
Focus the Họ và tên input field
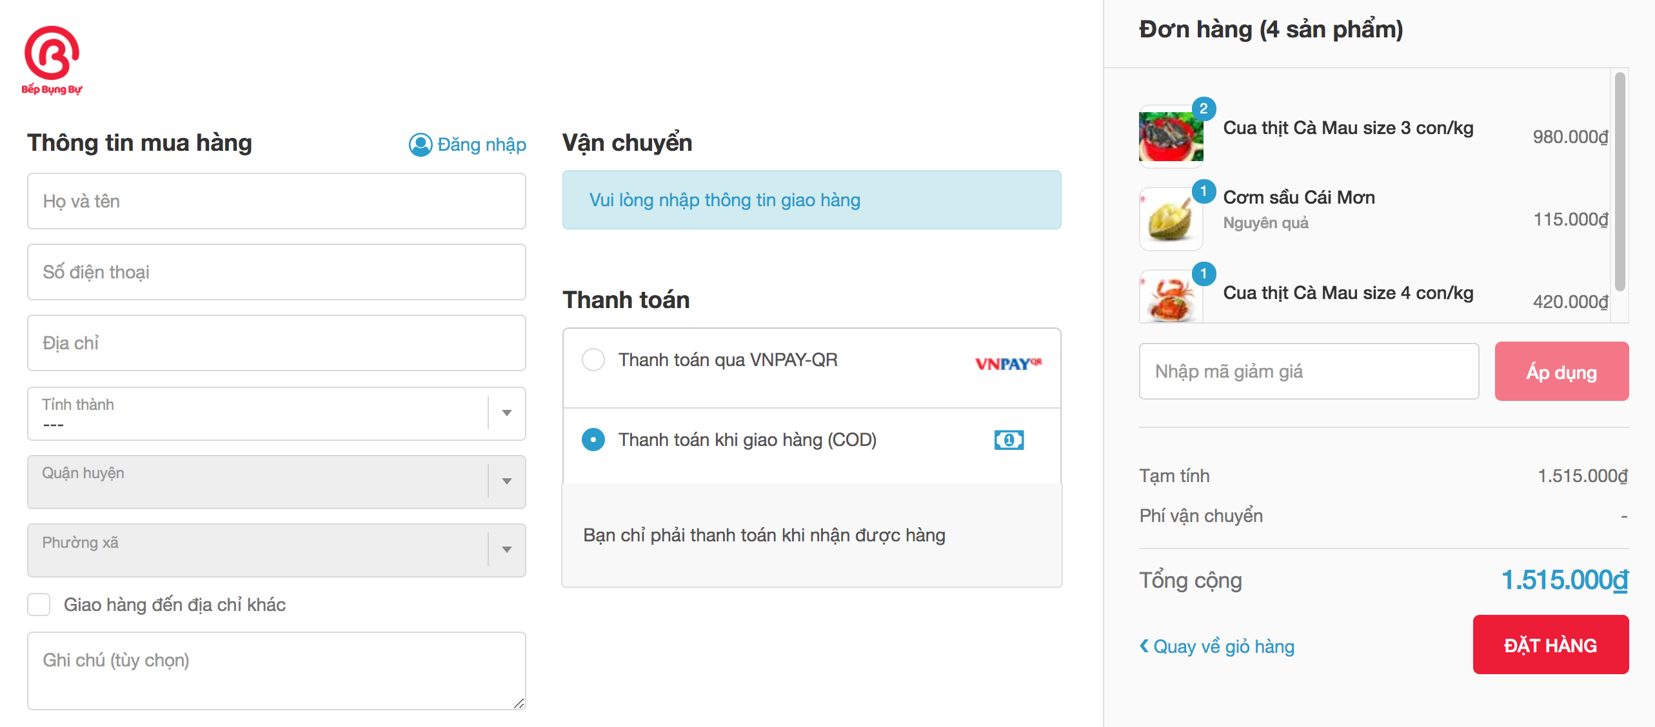(x=277, y=201)
